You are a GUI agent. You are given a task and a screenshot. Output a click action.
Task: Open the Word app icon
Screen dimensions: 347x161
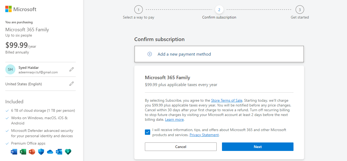coord(14,151)
